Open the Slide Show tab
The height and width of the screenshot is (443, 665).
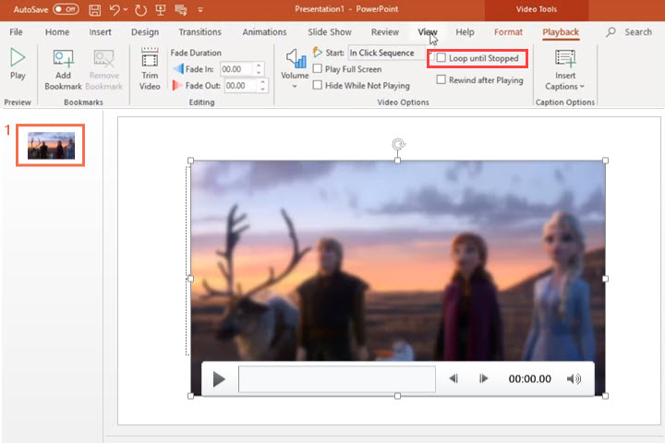point(329,32)
